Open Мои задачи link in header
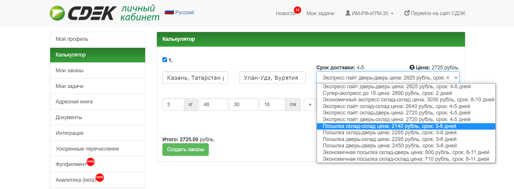The height and width of the screenshot is (189, 514). 320,13
